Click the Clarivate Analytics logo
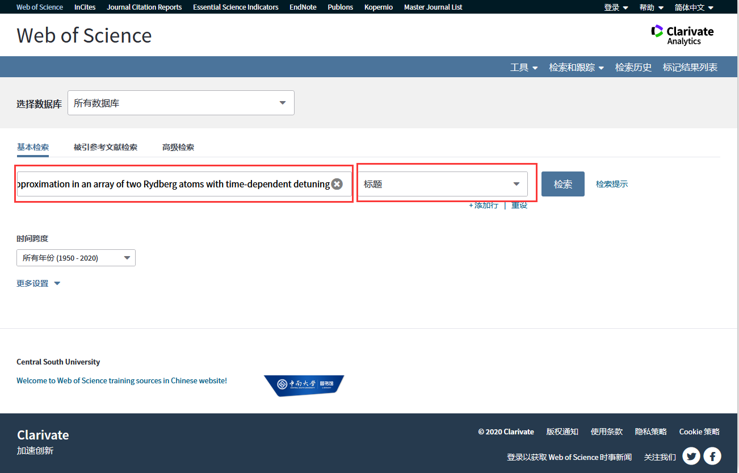 pyautogui.click(x=682, y=35)
